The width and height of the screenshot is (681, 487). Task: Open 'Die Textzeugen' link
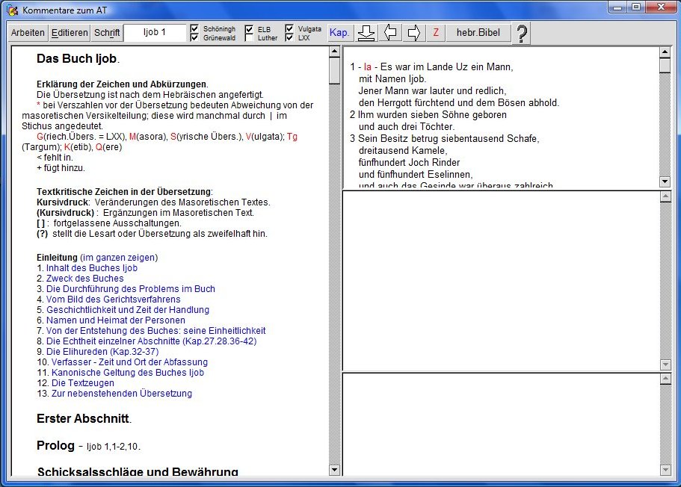click(83, 383)
